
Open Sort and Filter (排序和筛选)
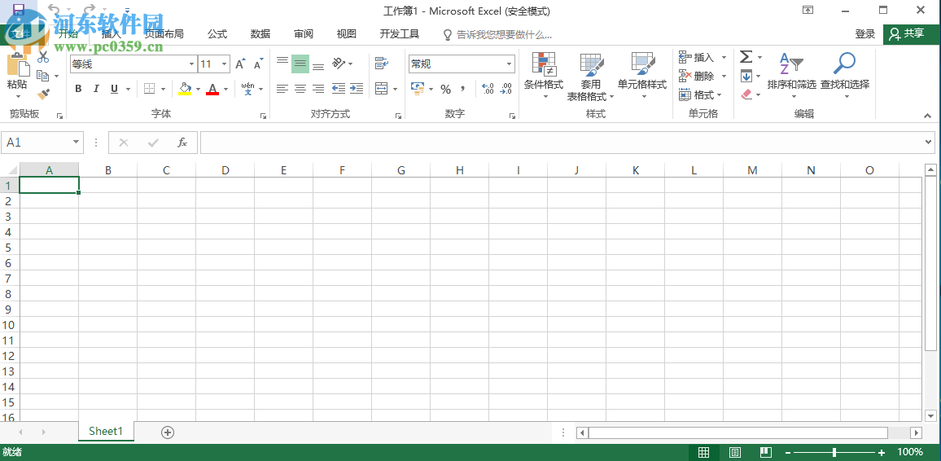coord(792,76)
